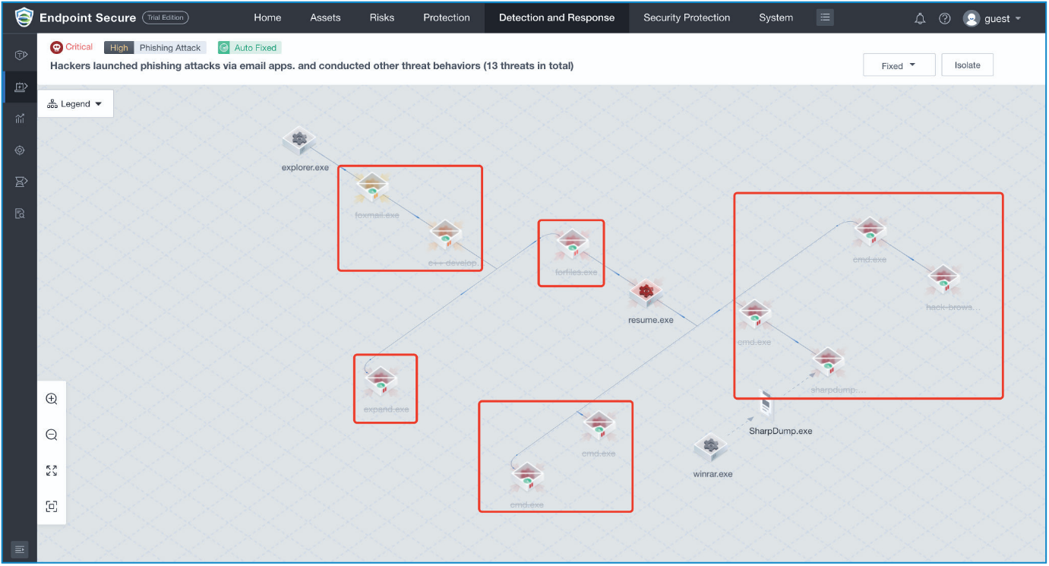Select the foxmail.exe process node
This screenshot has height=566, width=1049.
(x=373, y=186)
